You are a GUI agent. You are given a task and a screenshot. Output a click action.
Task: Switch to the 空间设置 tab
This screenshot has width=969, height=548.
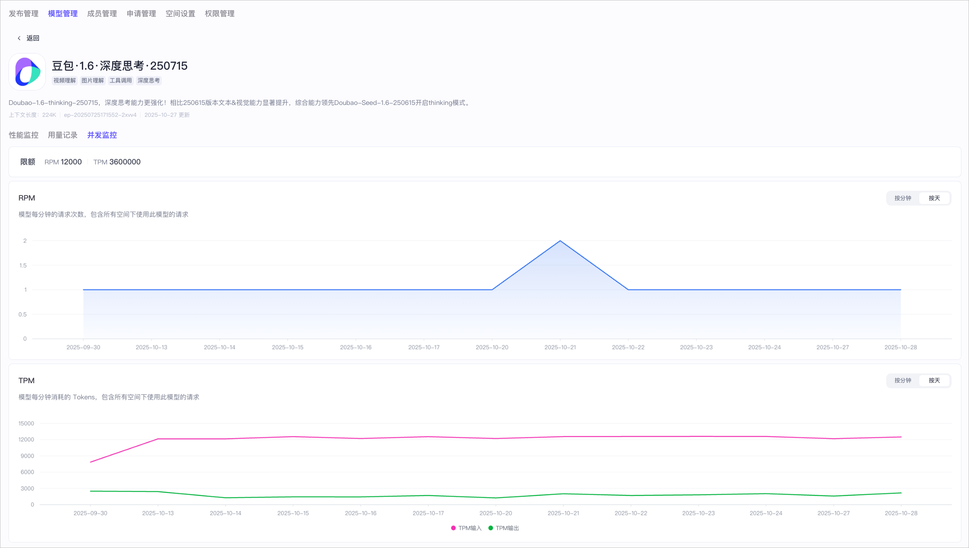180,14
